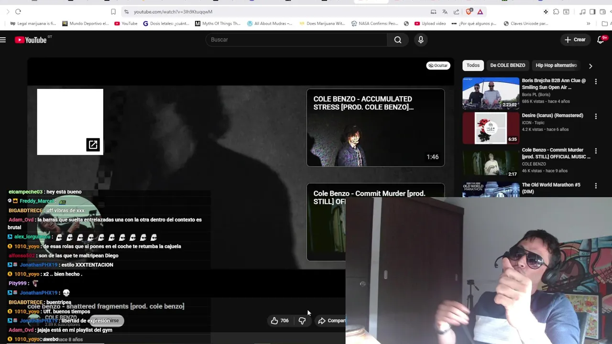Click the voice search microphone icon

click(421, 40)
